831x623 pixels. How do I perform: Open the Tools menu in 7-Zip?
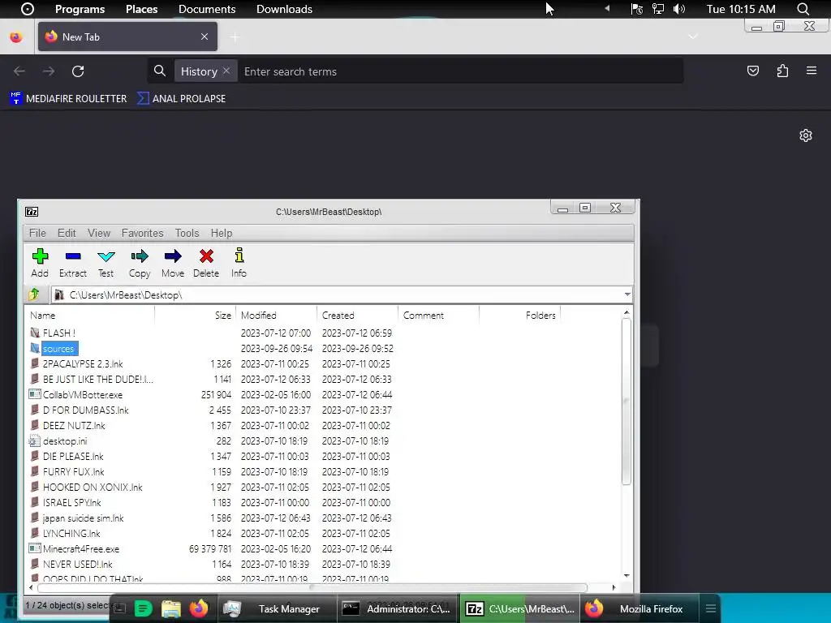pyautogui.click(x=187, y=233)
